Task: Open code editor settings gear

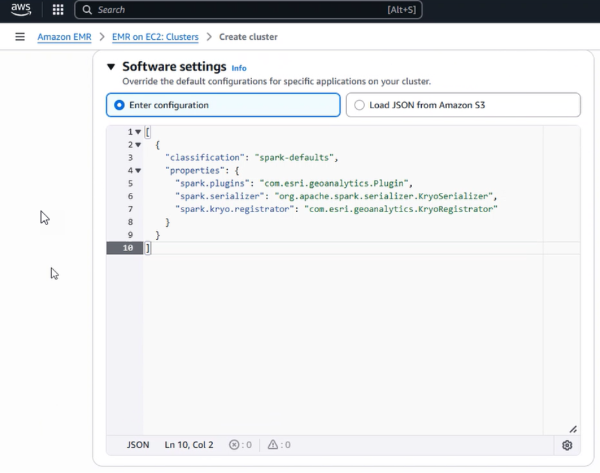Action: [x=567, y=445]
